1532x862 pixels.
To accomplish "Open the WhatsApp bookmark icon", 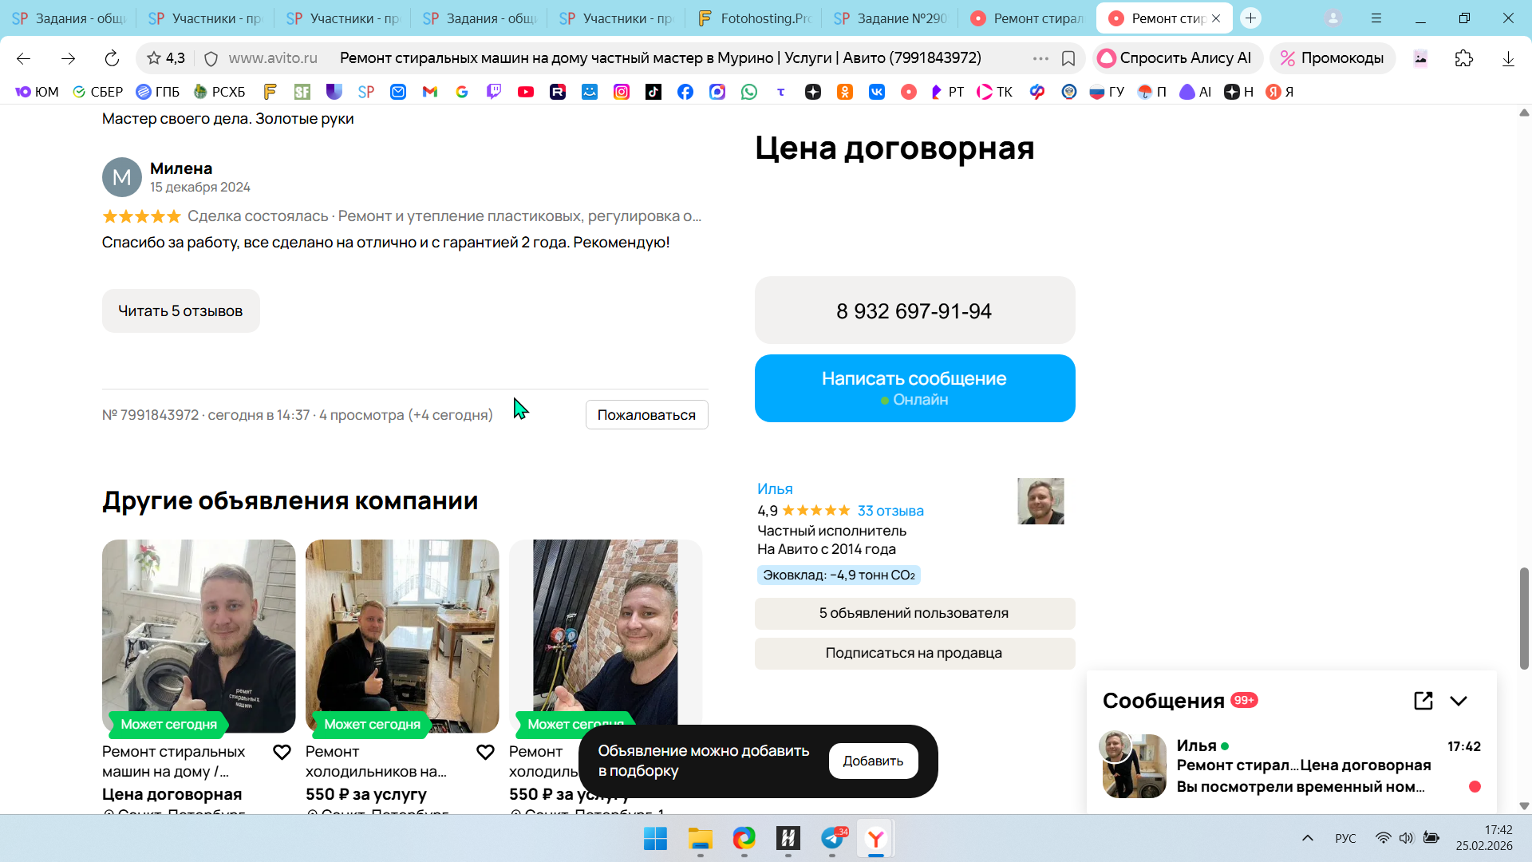I will 748,92.
